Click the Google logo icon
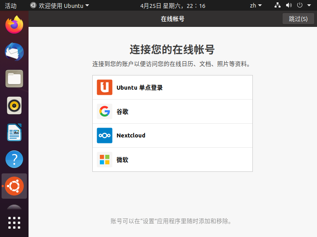 pyautogui.click(x=105, y=111)
